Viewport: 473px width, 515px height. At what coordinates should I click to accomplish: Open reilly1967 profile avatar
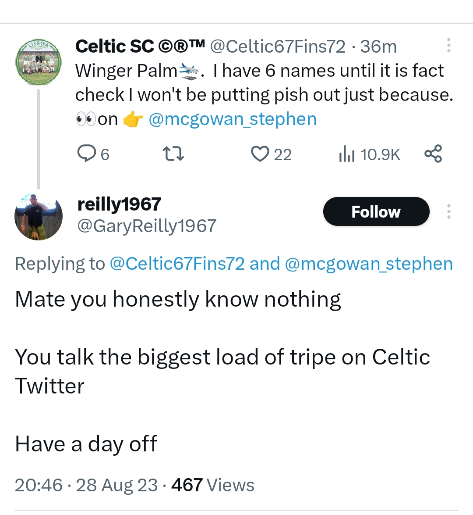coord(38,217)
